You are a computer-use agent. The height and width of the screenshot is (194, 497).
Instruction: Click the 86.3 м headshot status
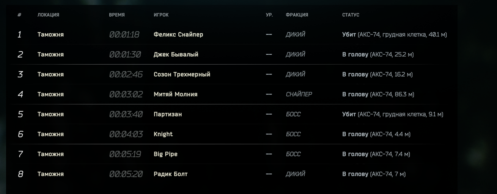click(x=378, y=94)
